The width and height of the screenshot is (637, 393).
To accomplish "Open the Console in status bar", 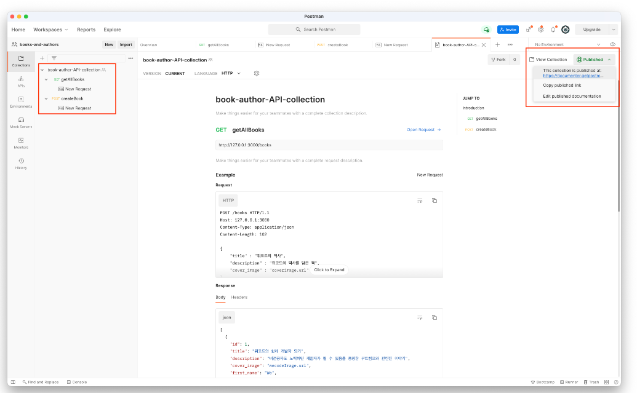I will coord(77,382).
